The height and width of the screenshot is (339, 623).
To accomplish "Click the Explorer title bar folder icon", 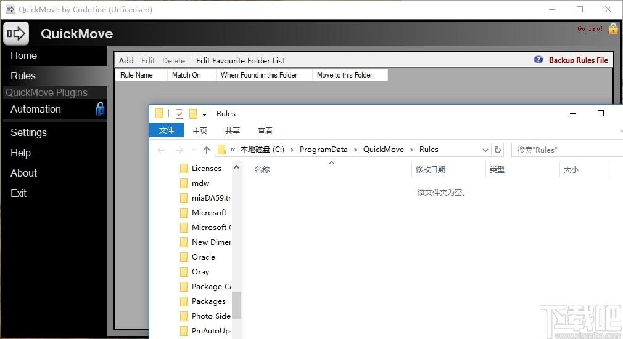I will coord(159,114).
